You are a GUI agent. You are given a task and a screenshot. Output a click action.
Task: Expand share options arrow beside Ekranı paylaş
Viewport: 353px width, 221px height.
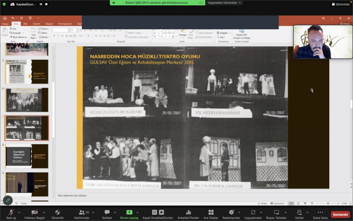click(137, 213)
